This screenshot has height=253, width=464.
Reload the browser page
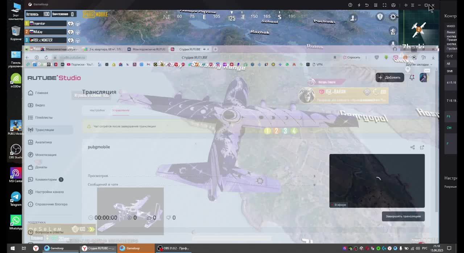pyautogui.click(x=46, y=58)
